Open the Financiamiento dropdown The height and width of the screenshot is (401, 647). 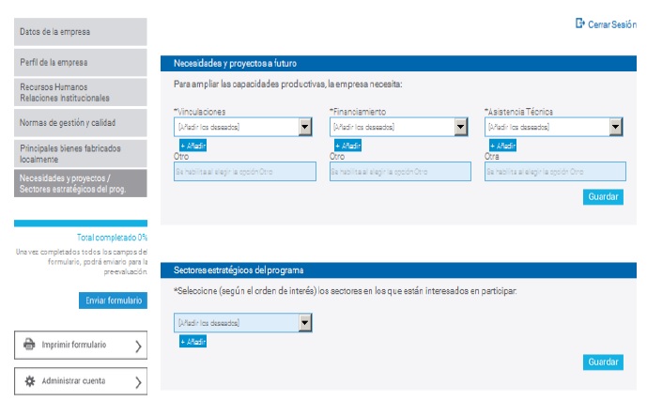click(x=460, y=127)
